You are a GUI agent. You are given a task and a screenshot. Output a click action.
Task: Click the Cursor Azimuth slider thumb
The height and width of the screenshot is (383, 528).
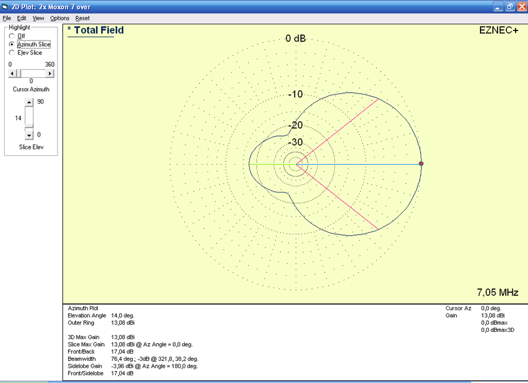coord(19,73)
